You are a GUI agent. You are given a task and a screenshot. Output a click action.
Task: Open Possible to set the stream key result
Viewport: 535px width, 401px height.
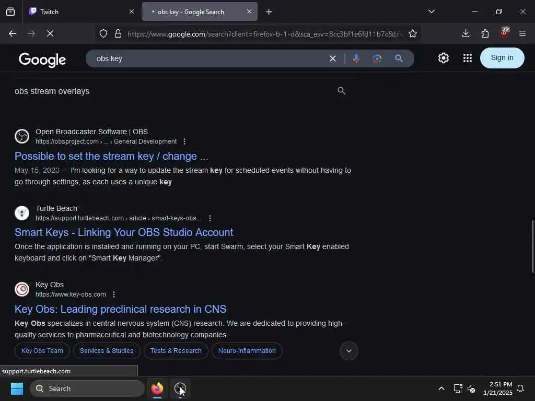tap(111, 156)
